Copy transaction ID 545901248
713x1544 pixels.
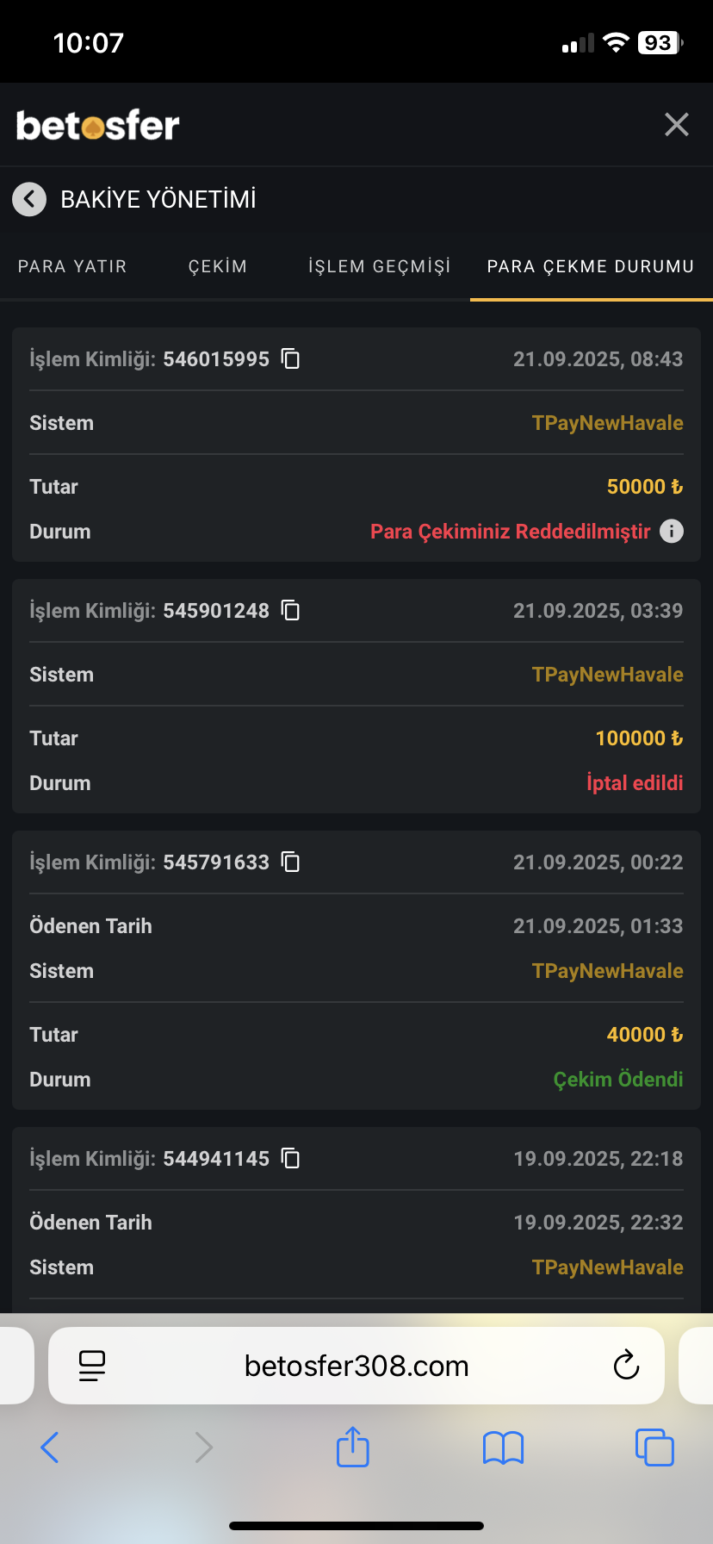[x=291, y=611]
